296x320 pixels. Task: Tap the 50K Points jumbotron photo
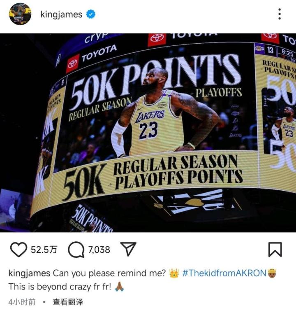click(x=148, y=133)
